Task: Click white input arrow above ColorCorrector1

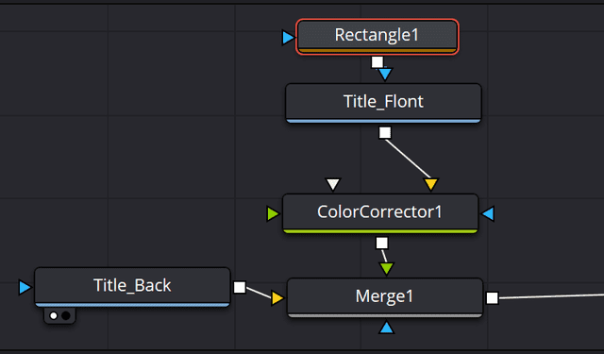Action: pyautogui.click(x=333, y=184)
